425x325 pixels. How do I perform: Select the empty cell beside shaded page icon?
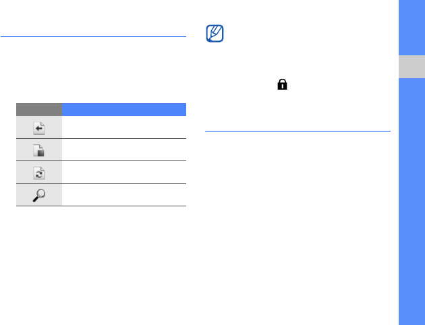123,150
